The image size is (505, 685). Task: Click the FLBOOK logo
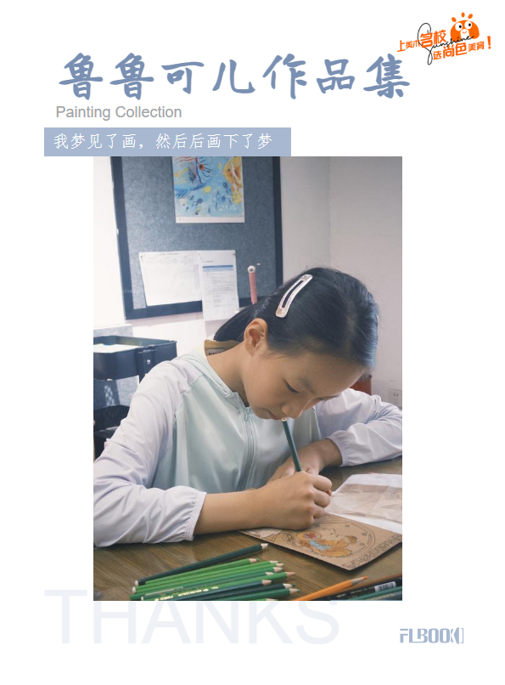pyautogui.click(x=431, y=636)
